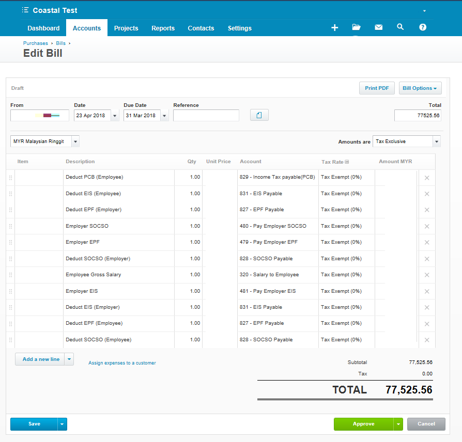Screen dimensions: 462x442
Task: Click the attach file icon button
Action: [259, 115]
